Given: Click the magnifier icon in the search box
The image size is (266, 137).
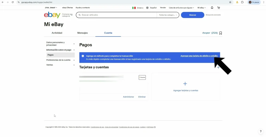Looking at the screenshot, I should 79,15.
